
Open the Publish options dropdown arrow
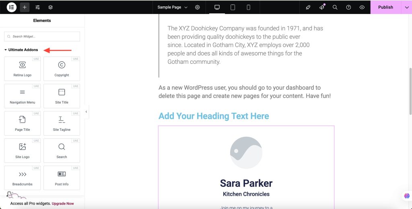pos(406,7)
